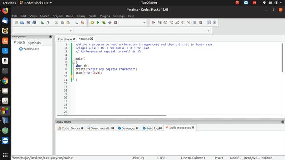The height and width of the screenshot is (160, 285).
Task: Open the Edit menu
Action: pyautogui.click(x=23, y=16)
